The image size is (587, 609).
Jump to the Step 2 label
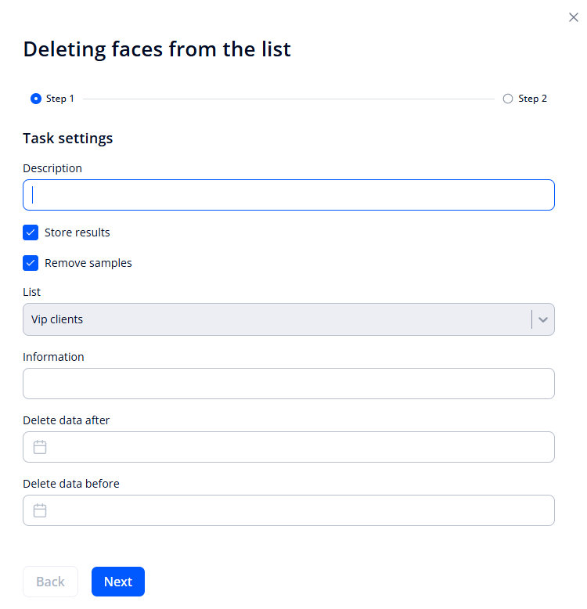click(x=532, y=99)
